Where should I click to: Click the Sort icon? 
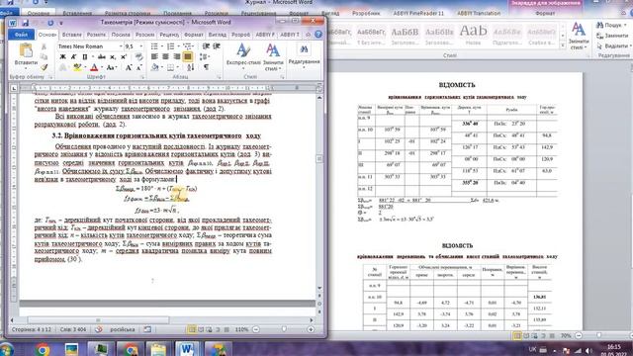(191, 67)
